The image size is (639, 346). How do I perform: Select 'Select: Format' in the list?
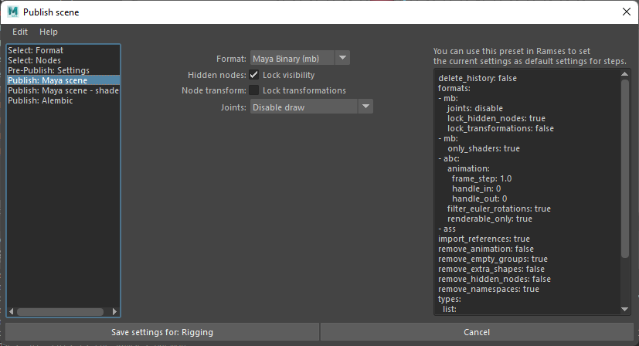click(36, 50)
